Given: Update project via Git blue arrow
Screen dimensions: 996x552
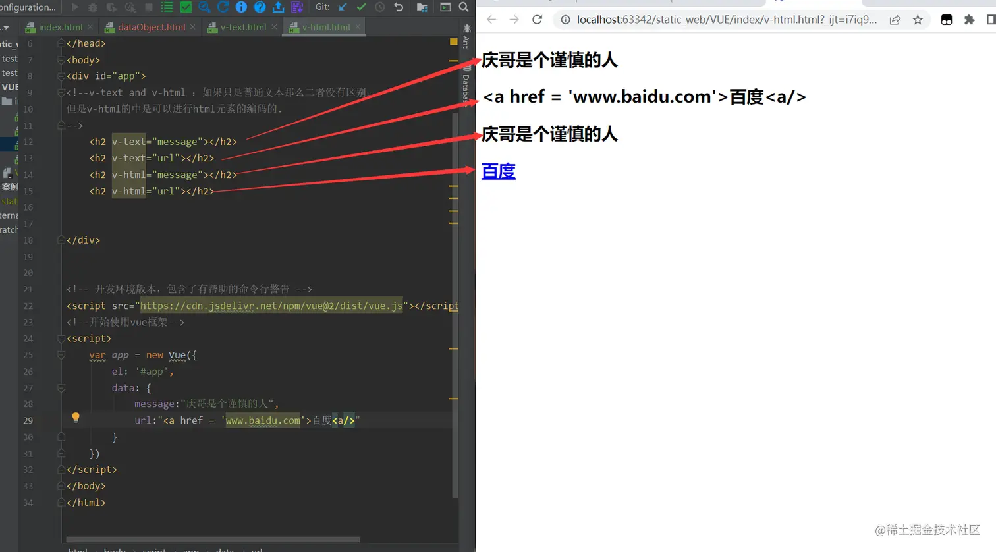Looking at the screenshot, I should point(343,7).
